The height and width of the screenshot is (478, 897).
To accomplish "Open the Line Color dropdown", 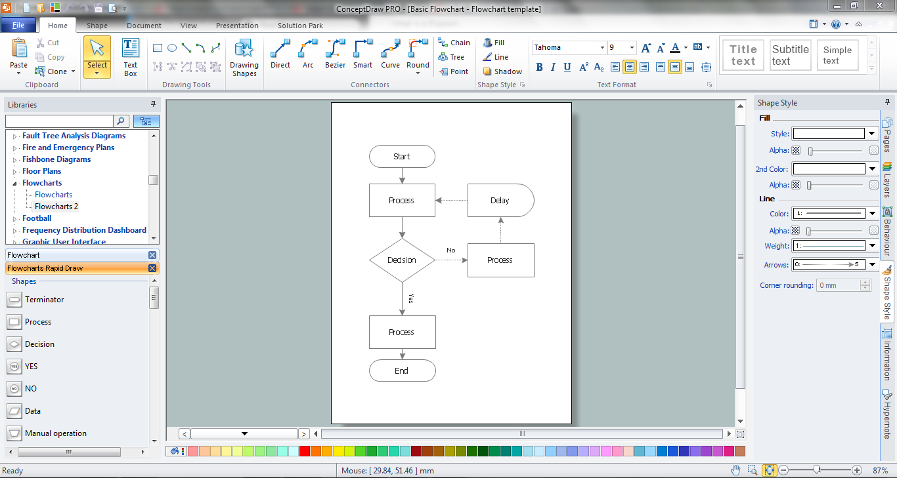I will 872,214.
